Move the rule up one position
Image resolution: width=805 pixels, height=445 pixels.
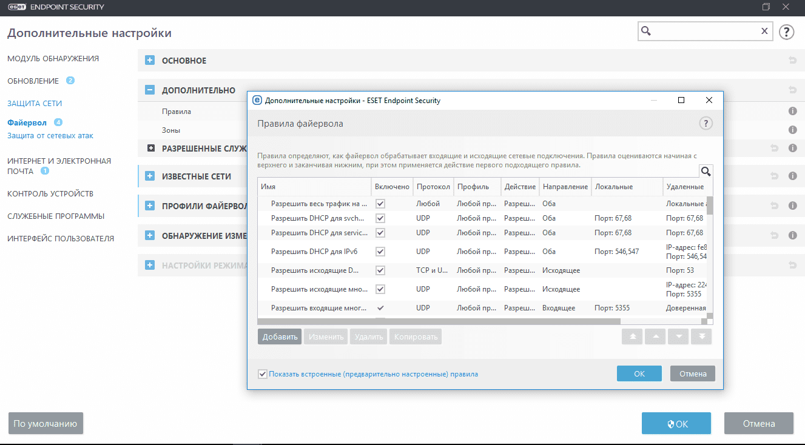point(655,336)
